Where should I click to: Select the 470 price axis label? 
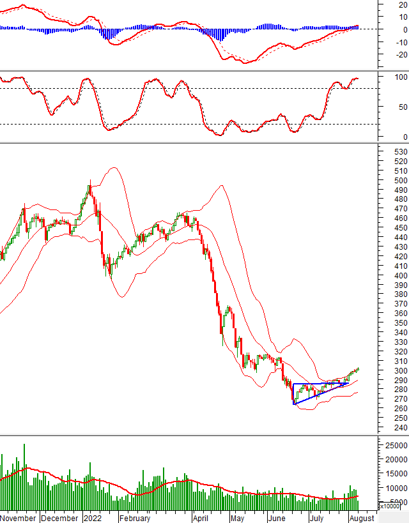401,209
